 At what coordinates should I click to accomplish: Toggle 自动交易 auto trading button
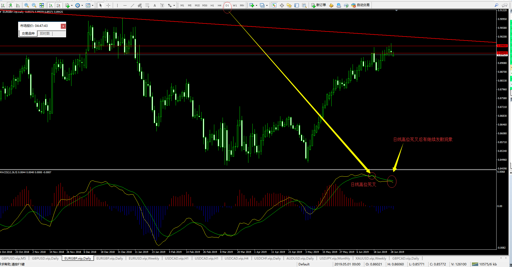[x=361, y=5]
